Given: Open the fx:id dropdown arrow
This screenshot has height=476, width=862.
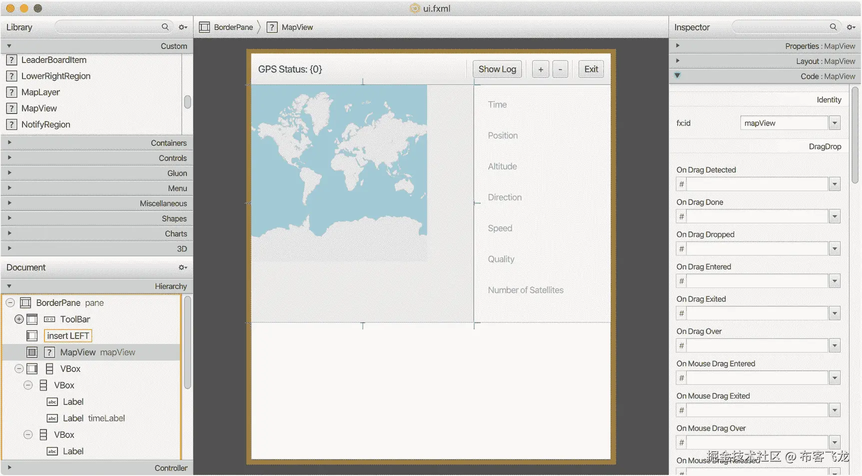Looking at the screenshot, I should 835,123.
